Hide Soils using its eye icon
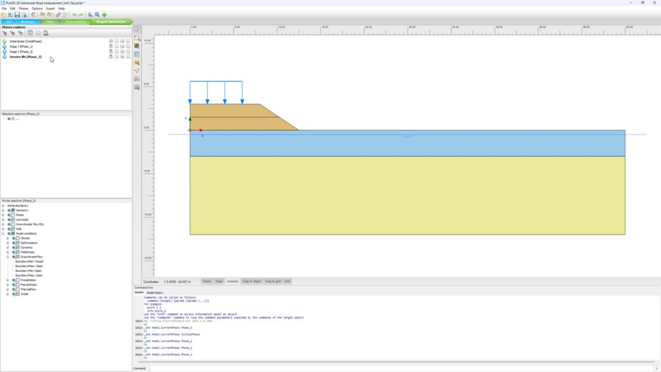The width and height of the screenshot is (661, 372). [x=9, y=229]
